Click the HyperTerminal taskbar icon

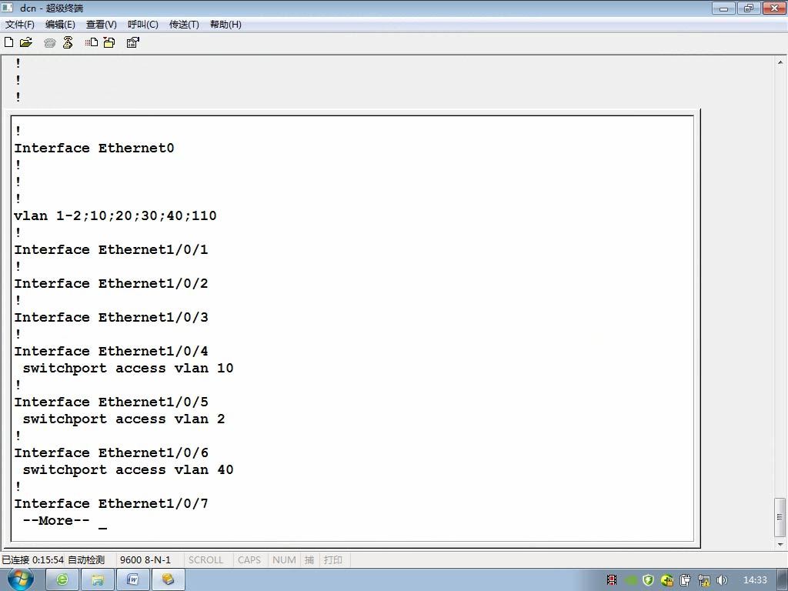click(169, 580)
